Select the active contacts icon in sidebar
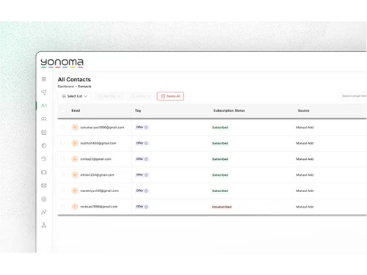The width and height of the screenshot is (367, 275). click(44, 106)
